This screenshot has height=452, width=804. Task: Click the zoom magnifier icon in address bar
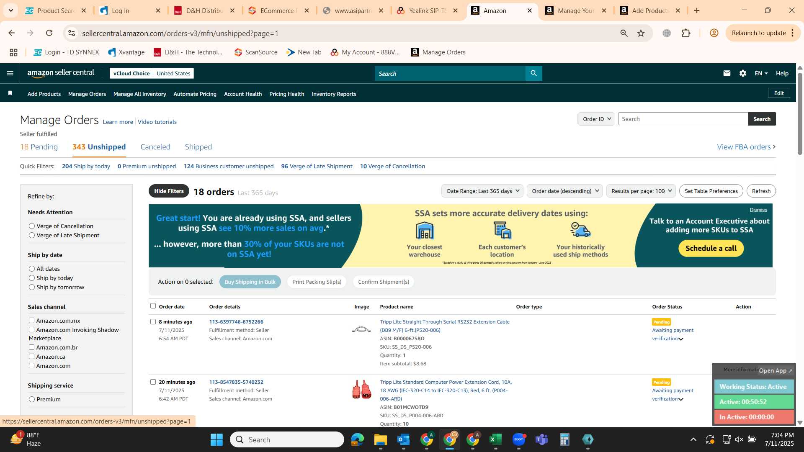click(x=624, y=33)
